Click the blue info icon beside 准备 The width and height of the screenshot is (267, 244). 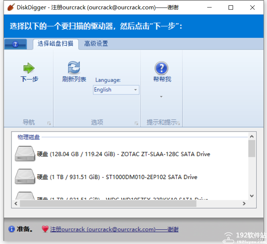tap(12, 229)
